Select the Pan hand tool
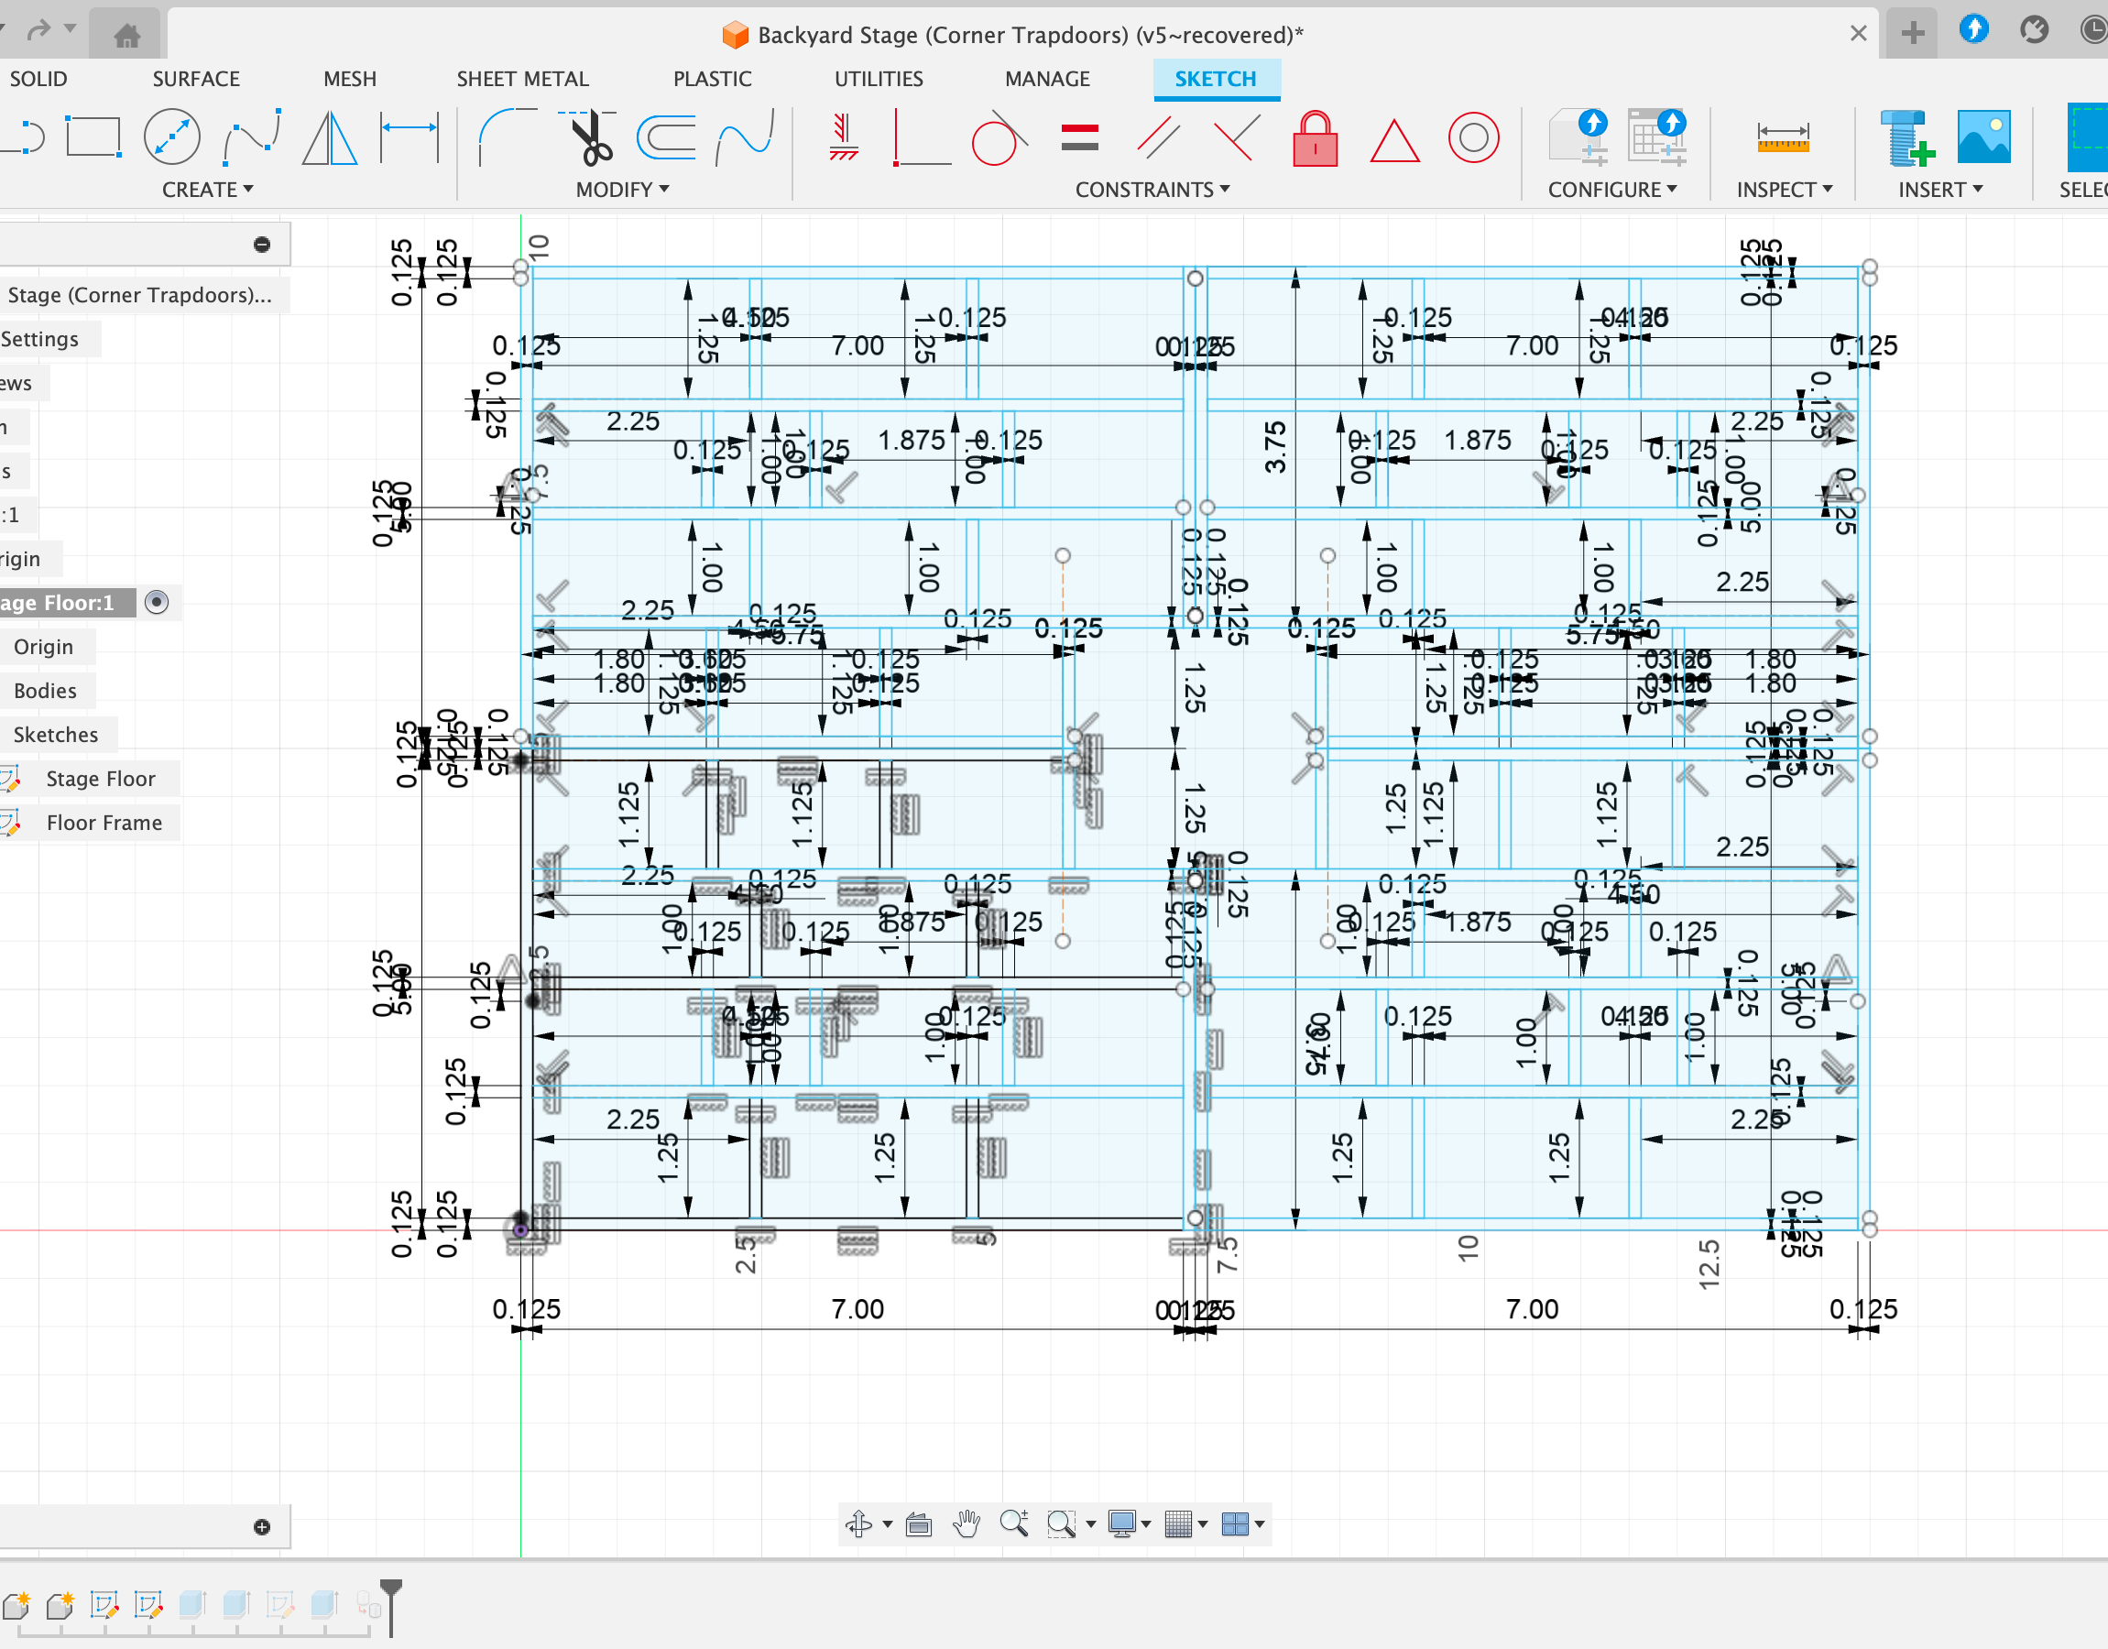Image resolution: width=2108 pixels, height=1649 pixels. 966,1523
